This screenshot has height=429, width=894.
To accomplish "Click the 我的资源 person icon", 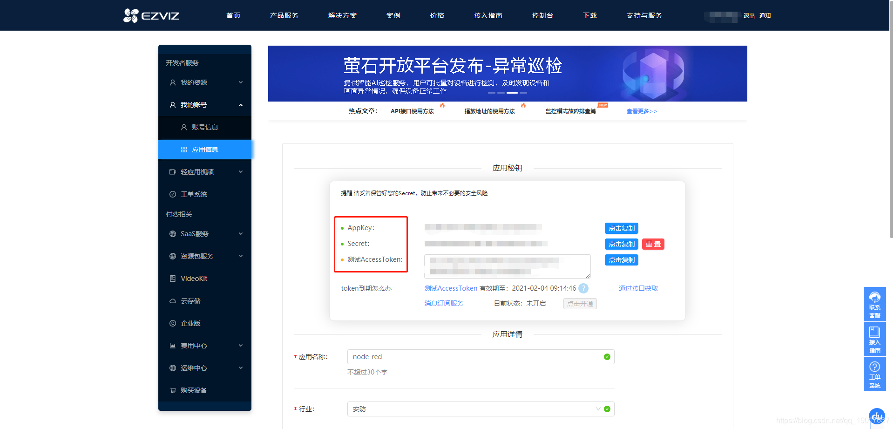I will pyautogui.click(x=173, y=82).
